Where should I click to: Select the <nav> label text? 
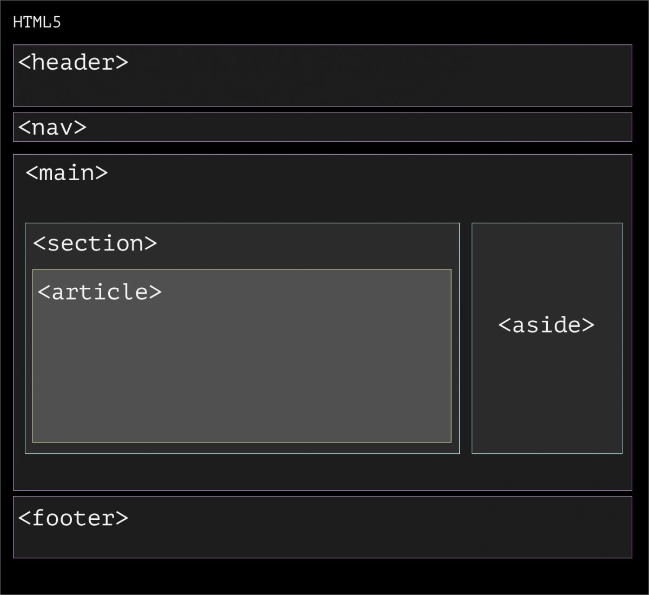[52, 128]
